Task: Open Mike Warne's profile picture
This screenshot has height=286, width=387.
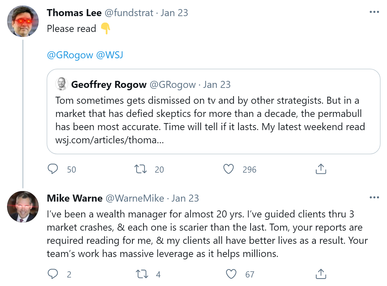Action: point(23,207)
